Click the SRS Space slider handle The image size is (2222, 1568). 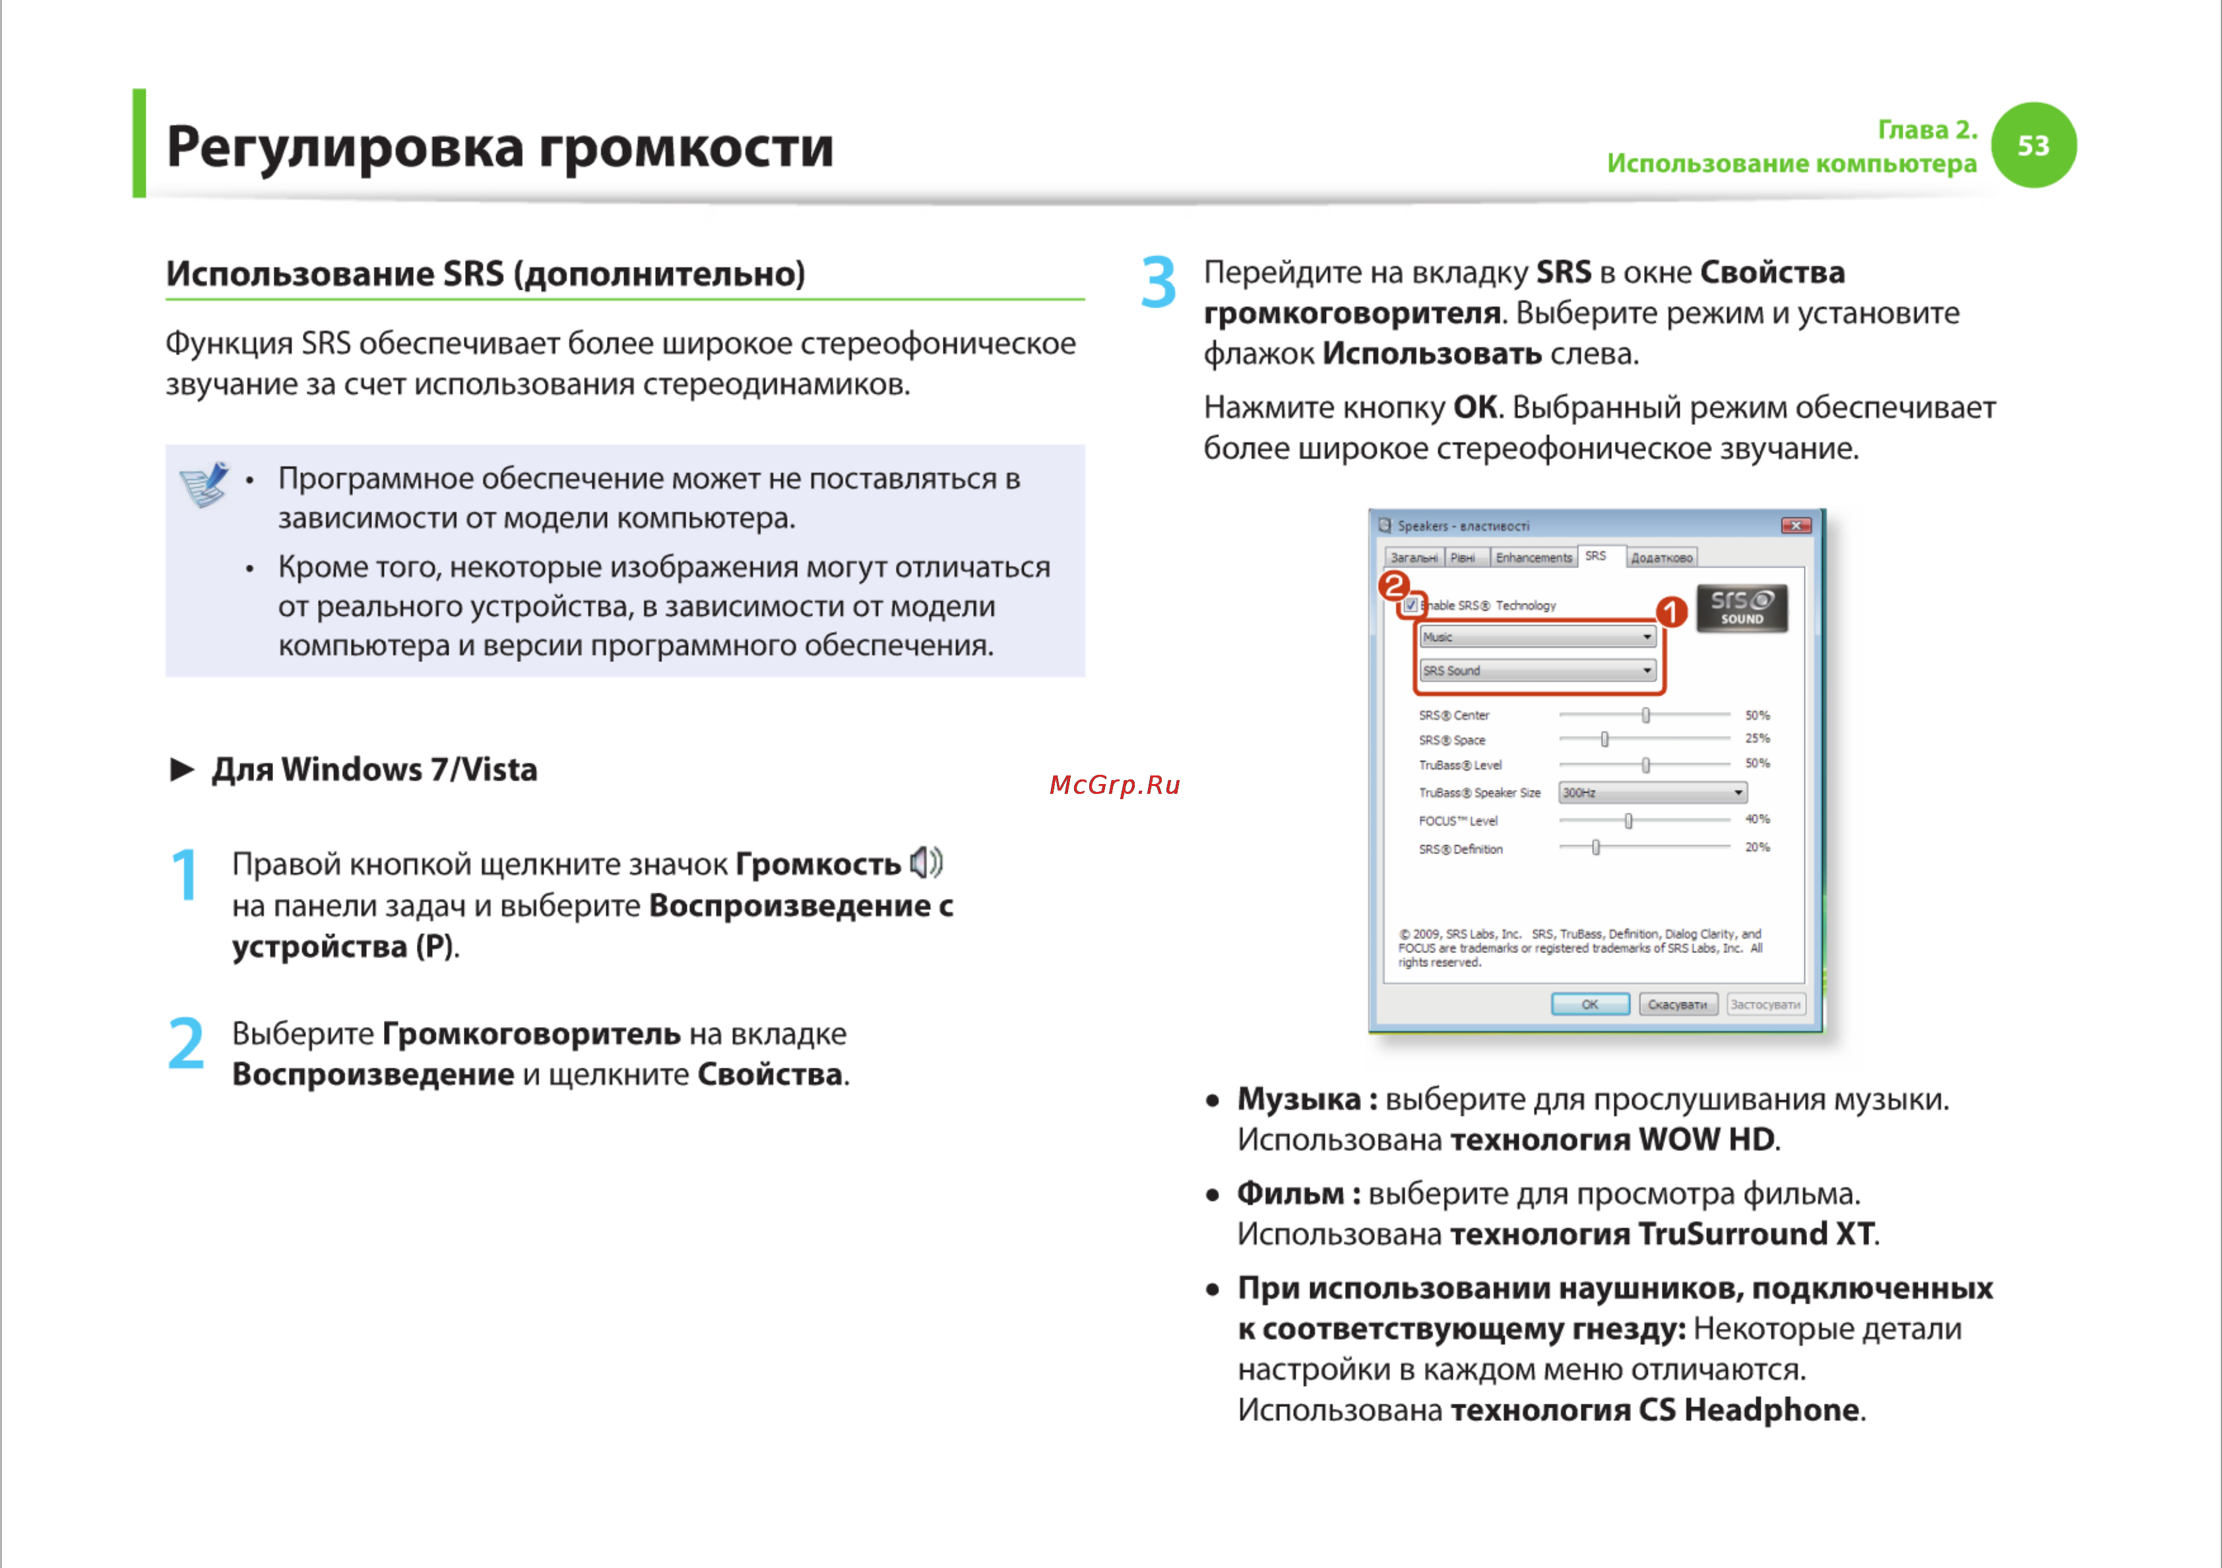click(1604, 740)
